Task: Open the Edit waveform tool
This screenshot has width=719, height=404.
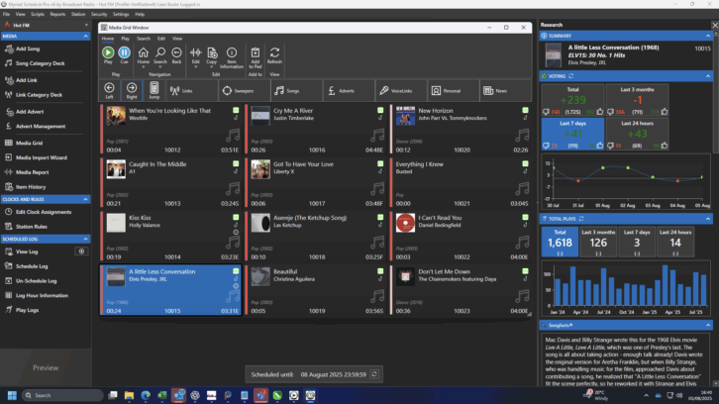Action: click(x=196, y=53)
